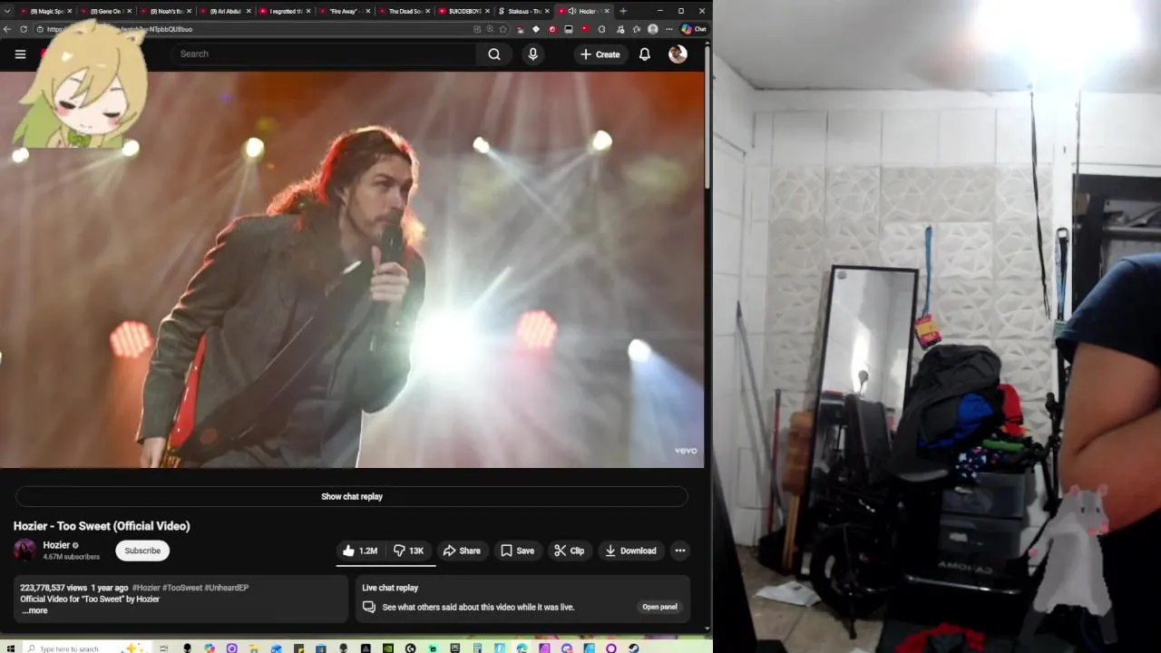Click the Create button

600,54
